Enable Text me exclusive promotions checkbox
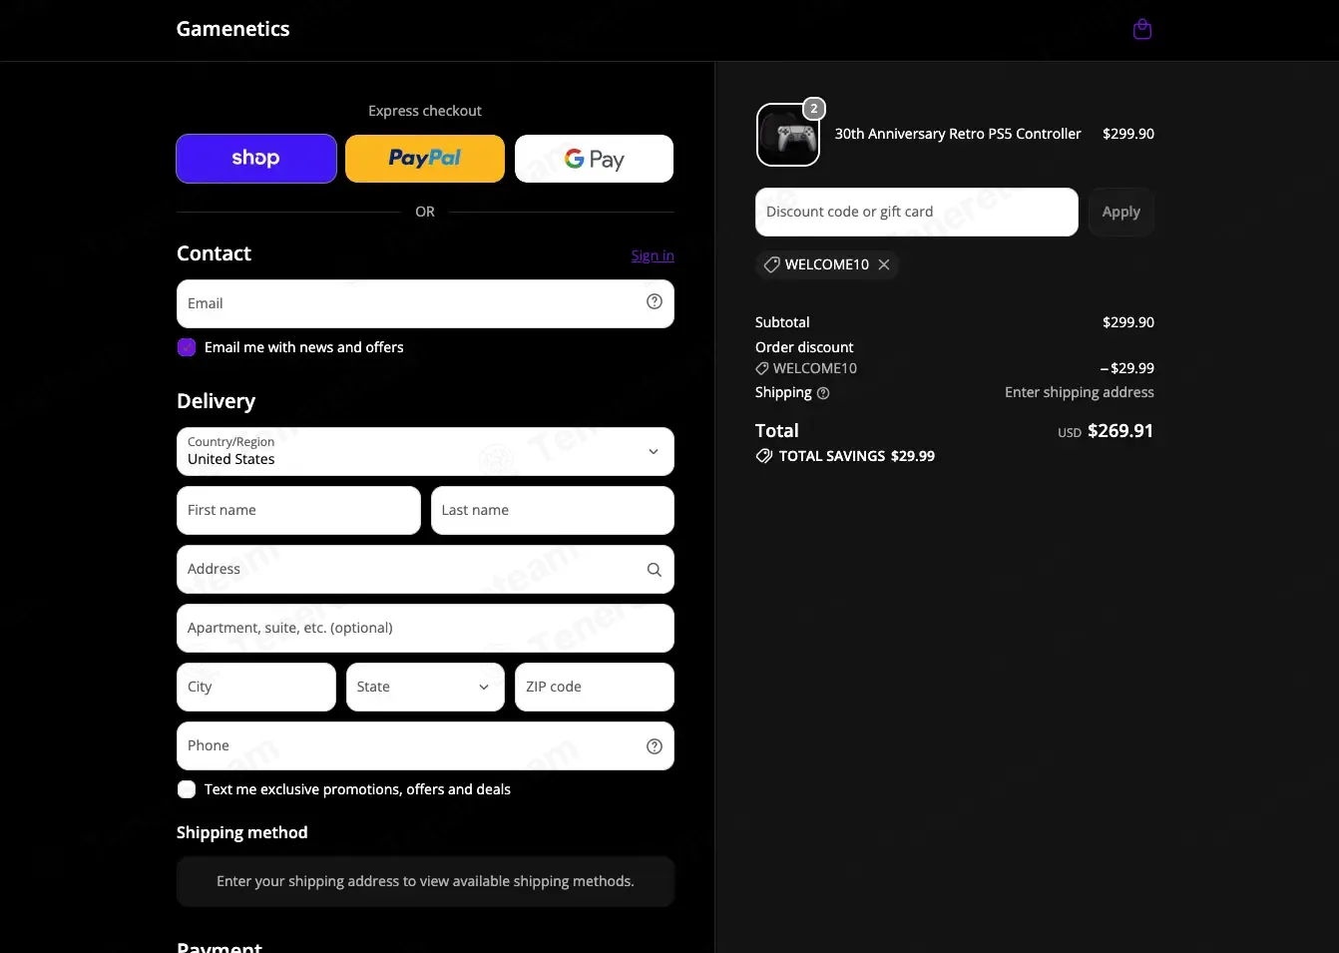This screenshot has width=1339, height=953. (187, 789)
